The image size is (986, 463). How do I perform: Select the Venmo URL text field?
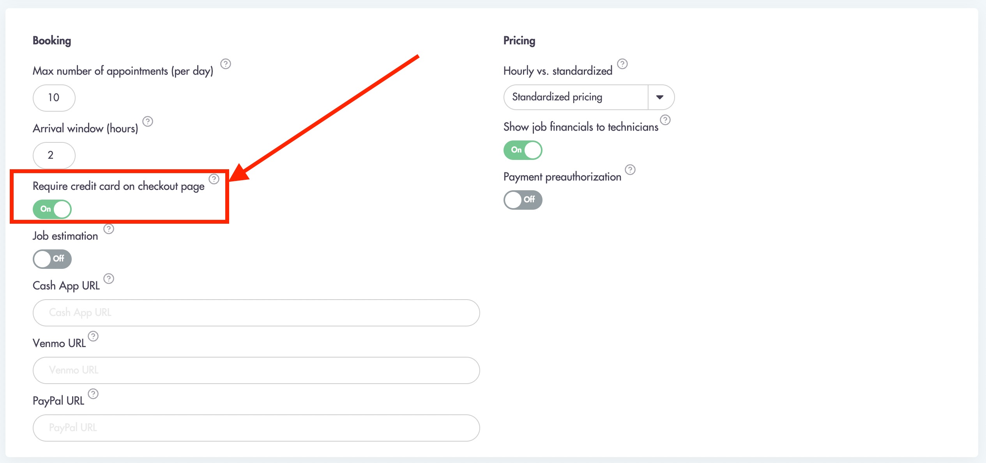click(x=256, y=370)
